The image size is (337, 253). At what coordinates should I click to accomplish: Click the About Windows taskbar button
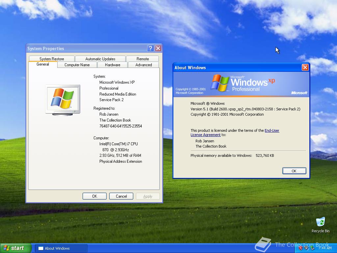tap(61, 248)
